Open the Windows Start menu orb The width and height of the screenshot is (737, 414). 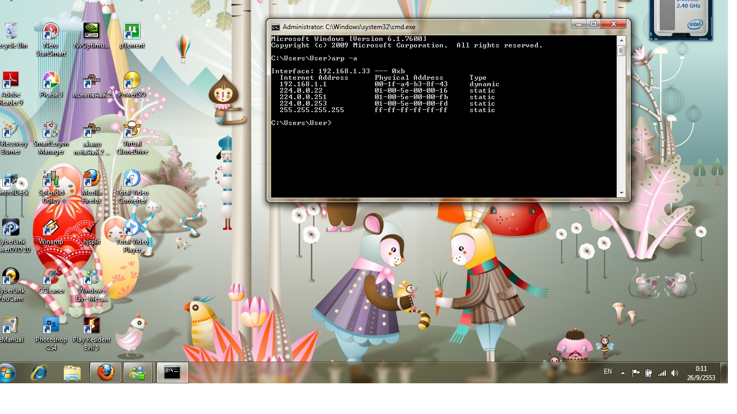7,372
